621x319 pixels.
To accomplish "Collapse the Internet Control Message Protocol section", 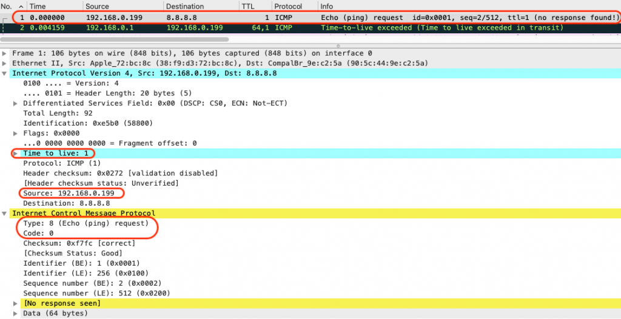I will click(5, 213).
